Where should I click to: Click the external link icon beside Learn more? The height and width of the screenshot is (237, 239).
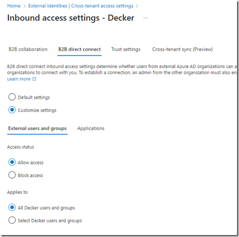(x=34, y=79)
